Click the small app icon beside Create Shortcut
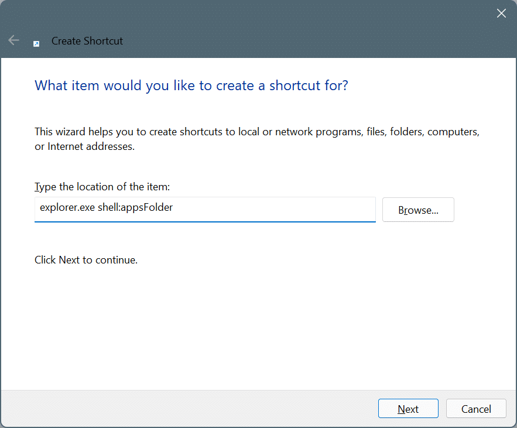The width and height of the screenshot is (517, 428). point(36,43)
